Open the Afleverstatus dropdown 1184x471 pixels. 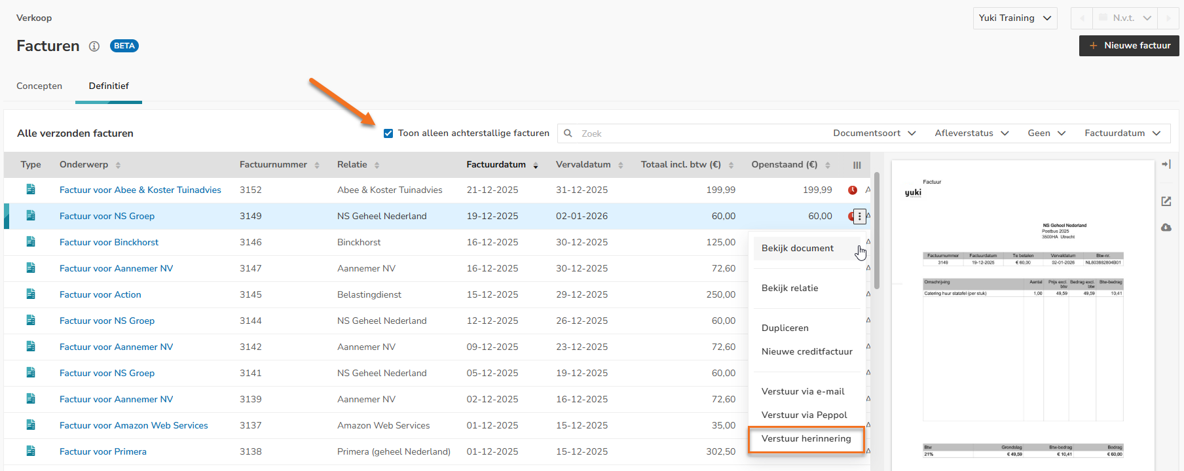pyautogui.click(x=971, y=133)
